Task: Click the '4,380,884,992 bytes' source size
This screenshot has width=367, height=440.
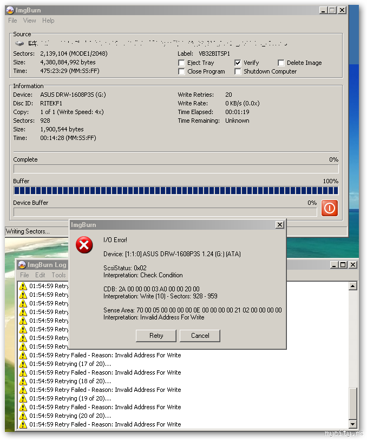Action: coord(68,62)
